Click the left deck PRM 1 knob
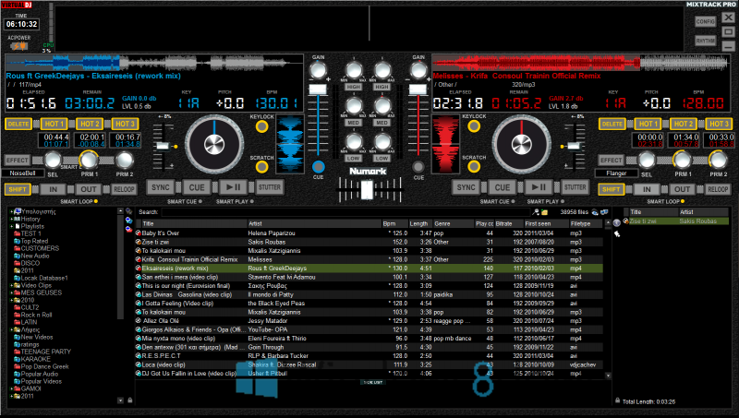 point(89,161)
